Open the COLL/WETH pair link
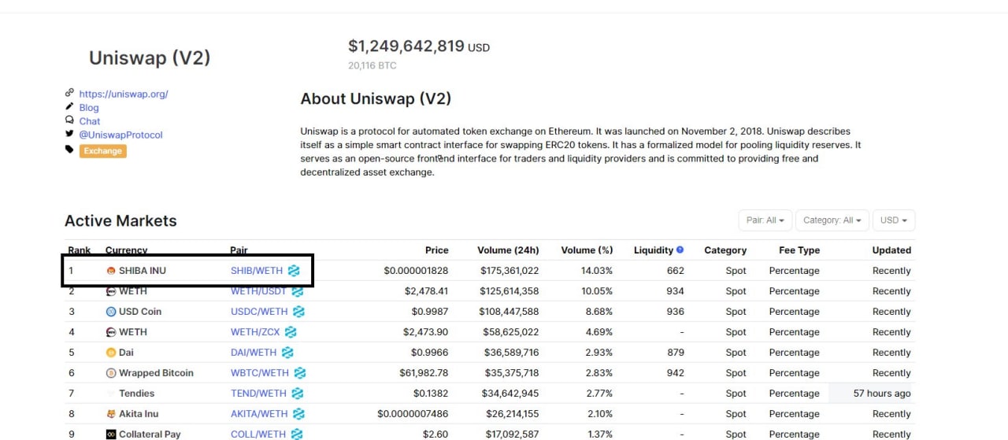Viewport: 1008px width, 440px height. 258,434
